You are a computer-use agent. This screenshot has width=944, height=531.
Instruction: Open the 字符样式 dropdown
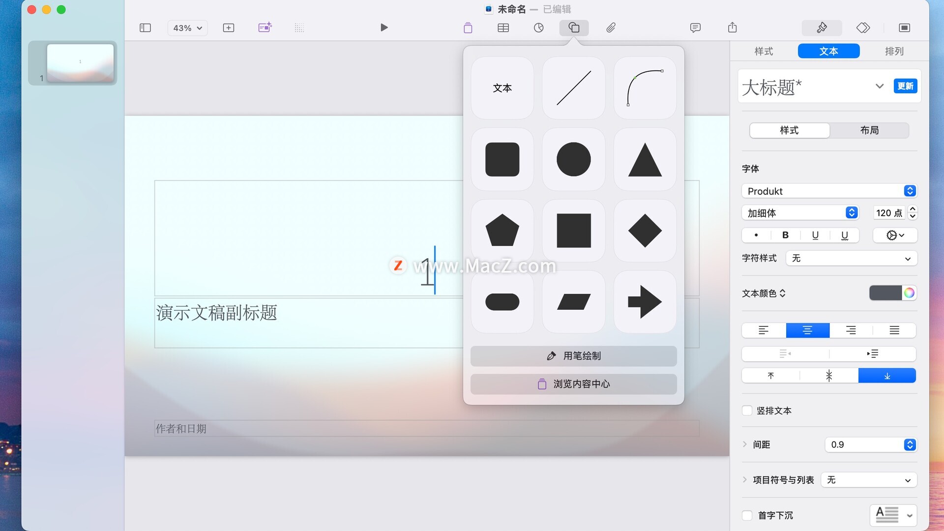(851, 259)
